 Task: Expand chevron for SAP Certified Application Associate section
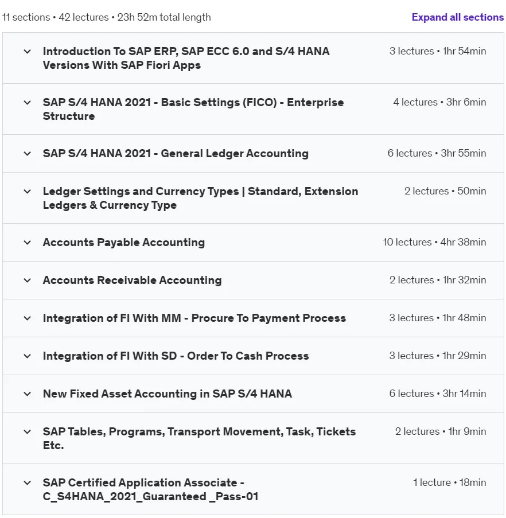tap(28, 482)
